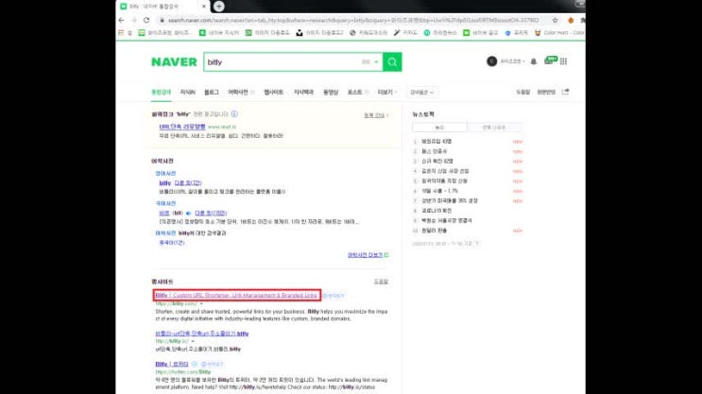The height and width of the screenshot is (394, 702).
Task: Switch to the 지식iN tab
Action: click(188, 92)
